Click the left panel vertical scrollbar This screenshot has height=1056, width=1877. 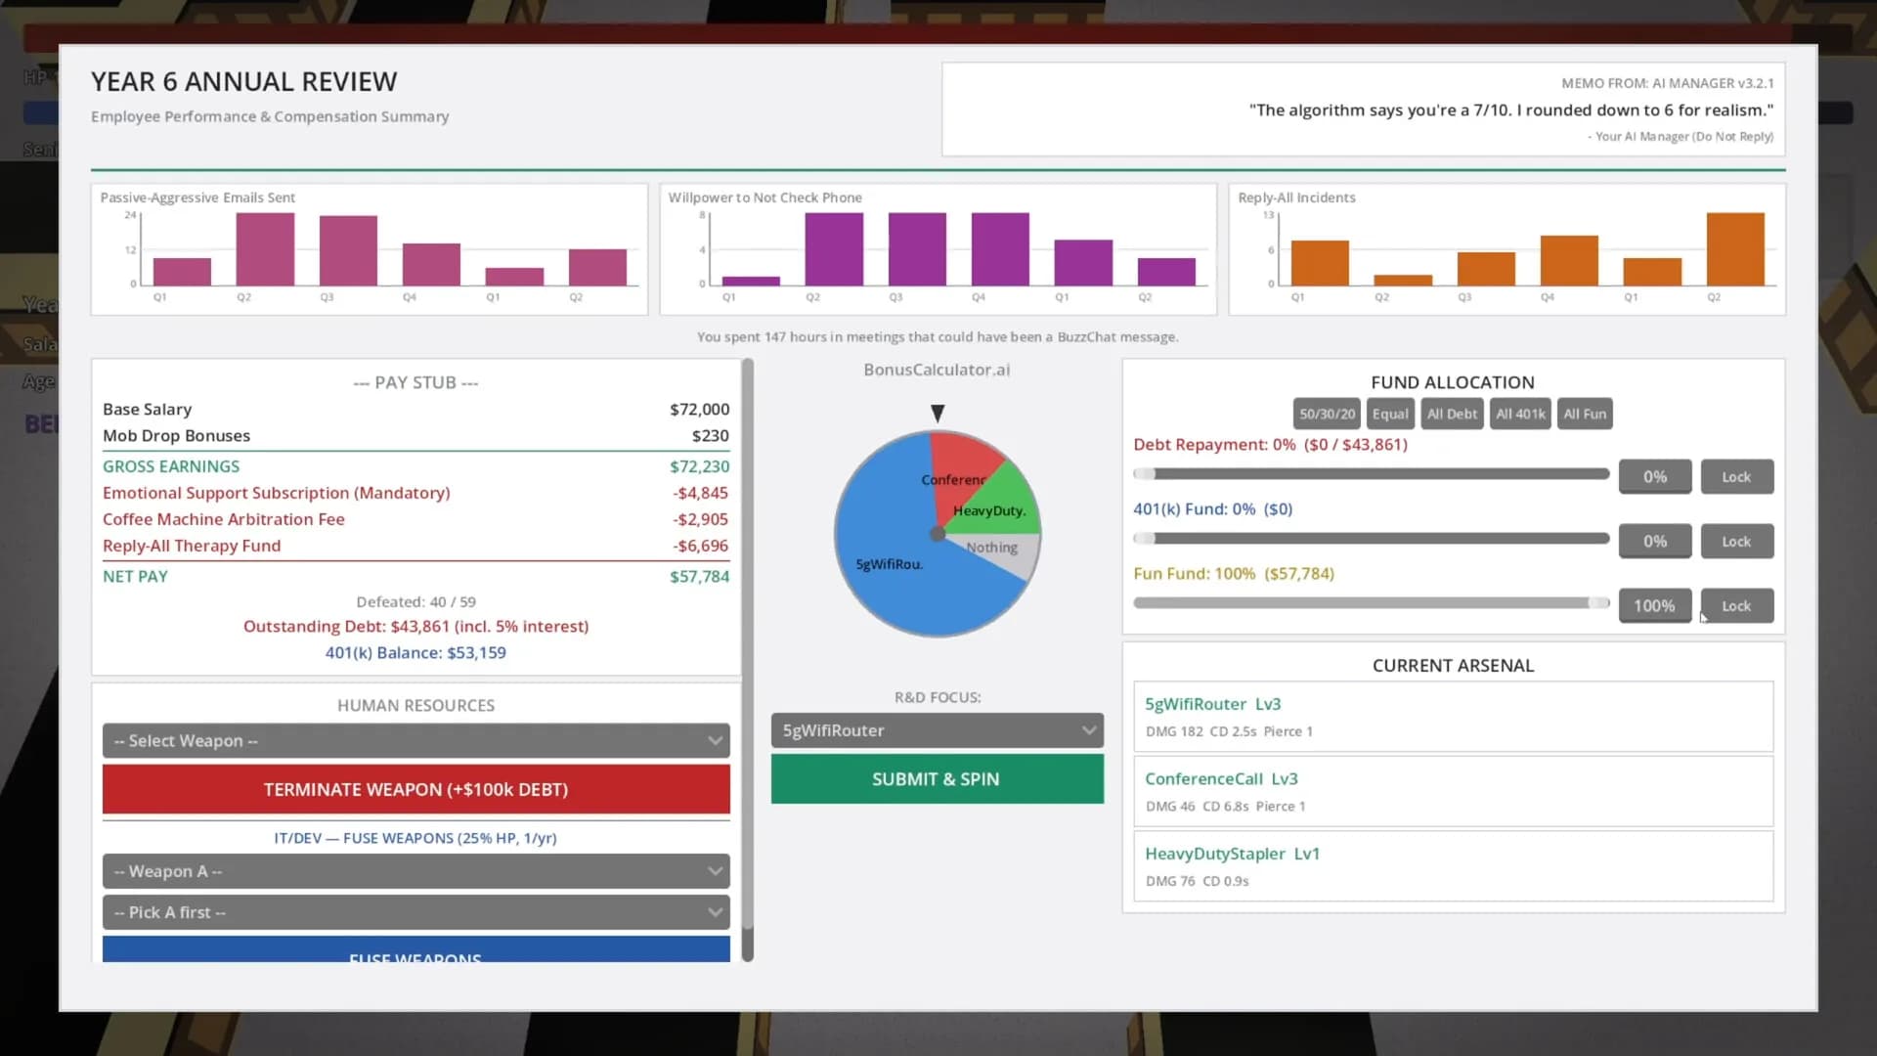point(748,660)
